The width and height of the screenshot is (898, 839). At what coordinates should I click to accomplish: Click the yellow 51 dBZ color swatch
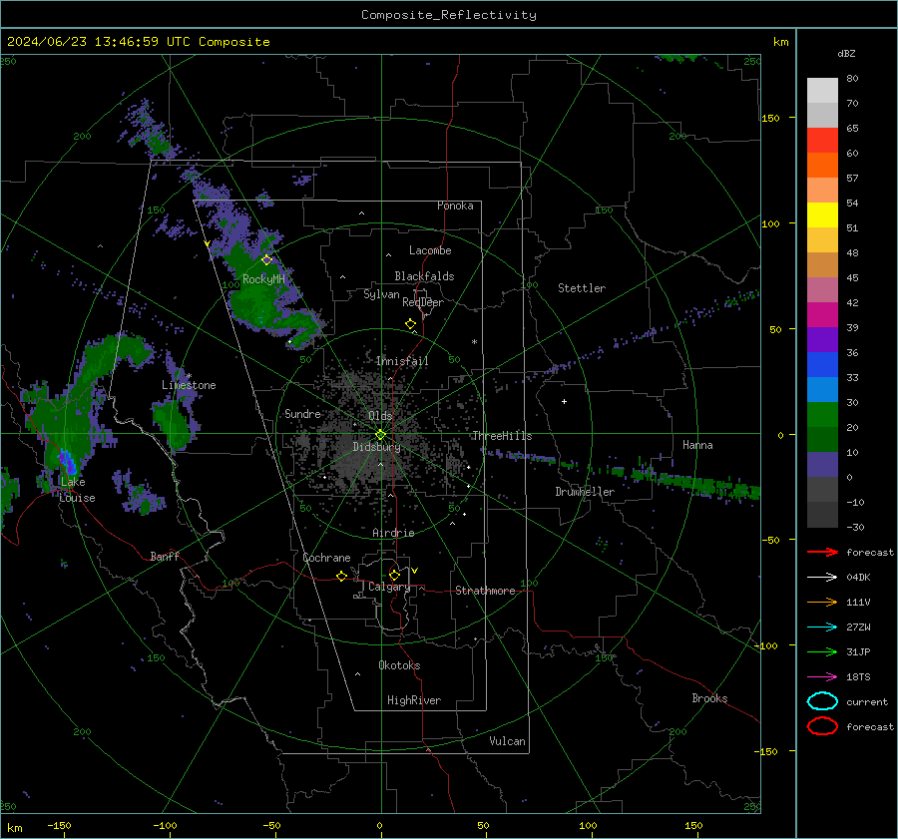click(822, 214)
